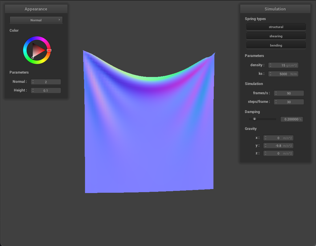The height and width of the screenshot is (246, 316).
Task: Click the Gravity x value field
Action: click(x=278, y=138)
